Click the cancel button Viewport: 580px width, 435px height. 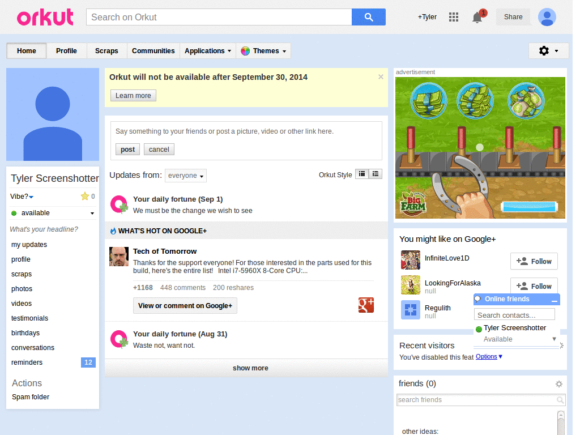pyautogui.click(x=159, y=150)
